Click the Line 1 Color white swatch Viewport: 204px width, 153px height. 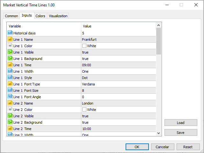pyautogui.click(x=84, y=46)
